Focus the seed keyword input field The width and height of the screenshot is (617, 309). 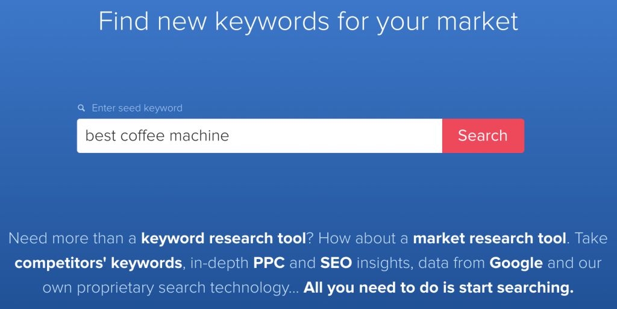(260, 136)
